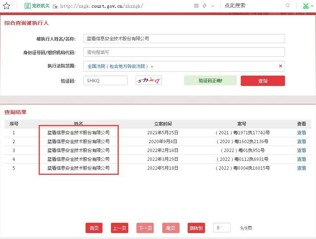Click the 跳转到 jump button
Viewport: 316px width, 239px height.
(x=196, y=228)
